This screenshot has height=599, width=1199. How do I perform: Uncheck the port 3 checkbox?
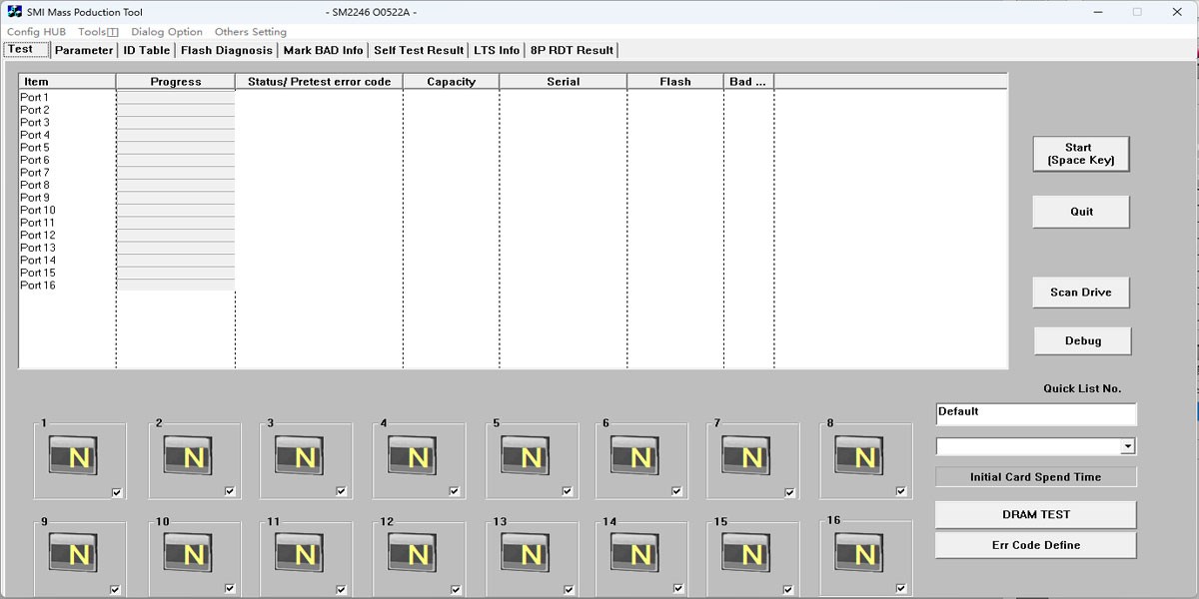click(x=341, y=491)
